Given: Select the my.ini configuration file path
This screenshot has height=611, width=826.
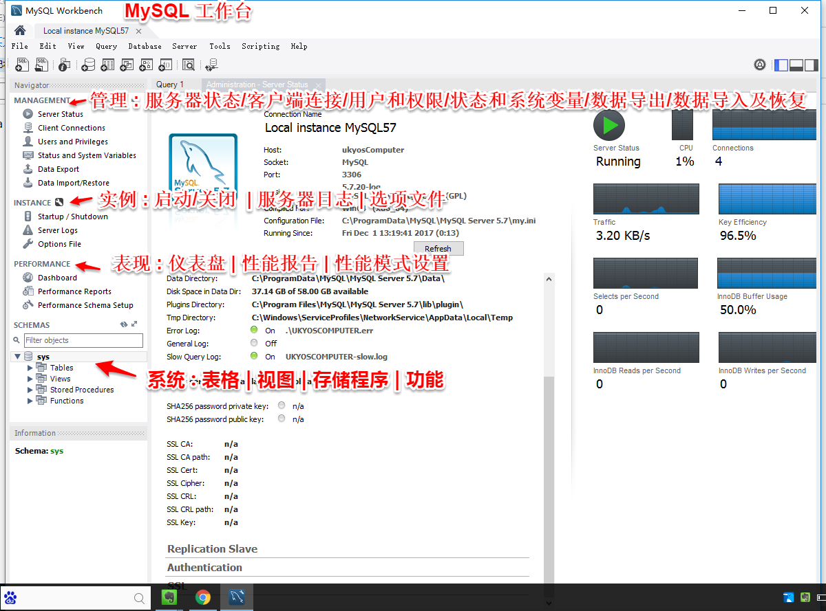Looking at the screenshot, I should click(x=438, y=221).
